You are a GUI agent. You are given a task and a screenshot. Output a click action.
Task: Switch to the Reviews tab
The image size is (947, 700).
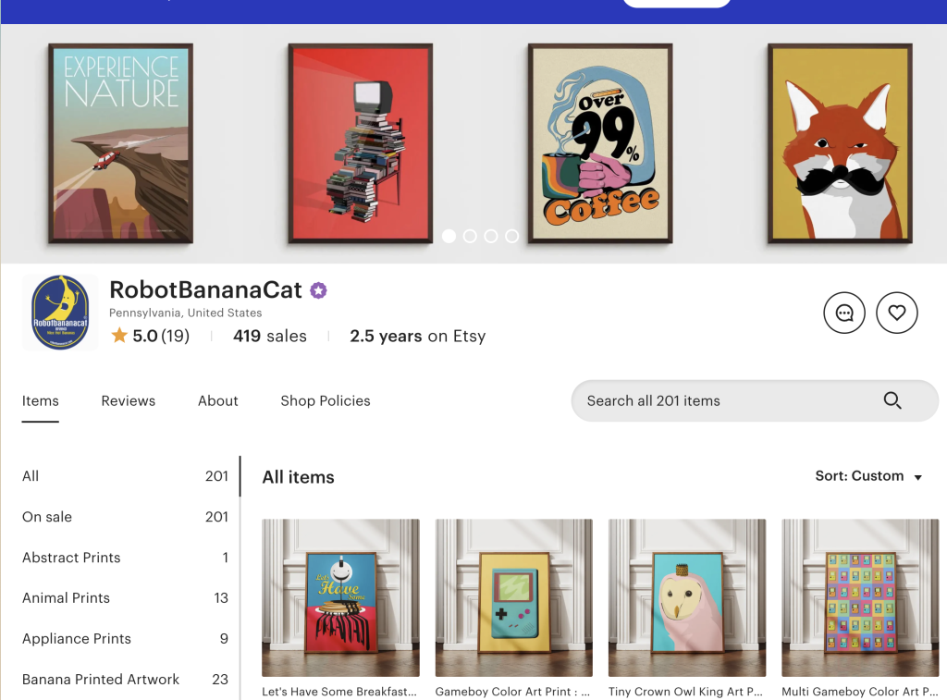(x=128, y=400)
